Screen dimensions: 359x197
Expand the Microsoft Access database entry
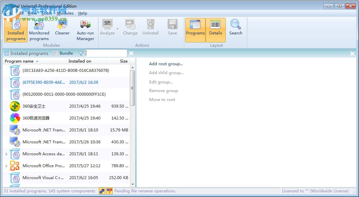tap(6, 154)
